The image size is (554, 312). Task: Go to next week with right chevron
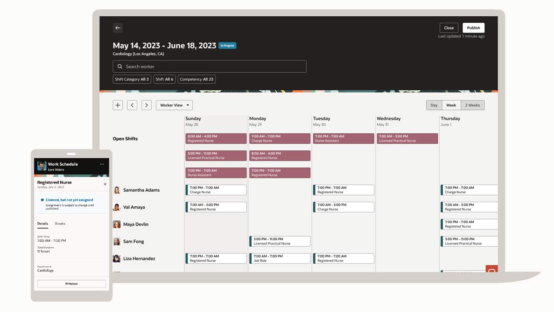147,105
